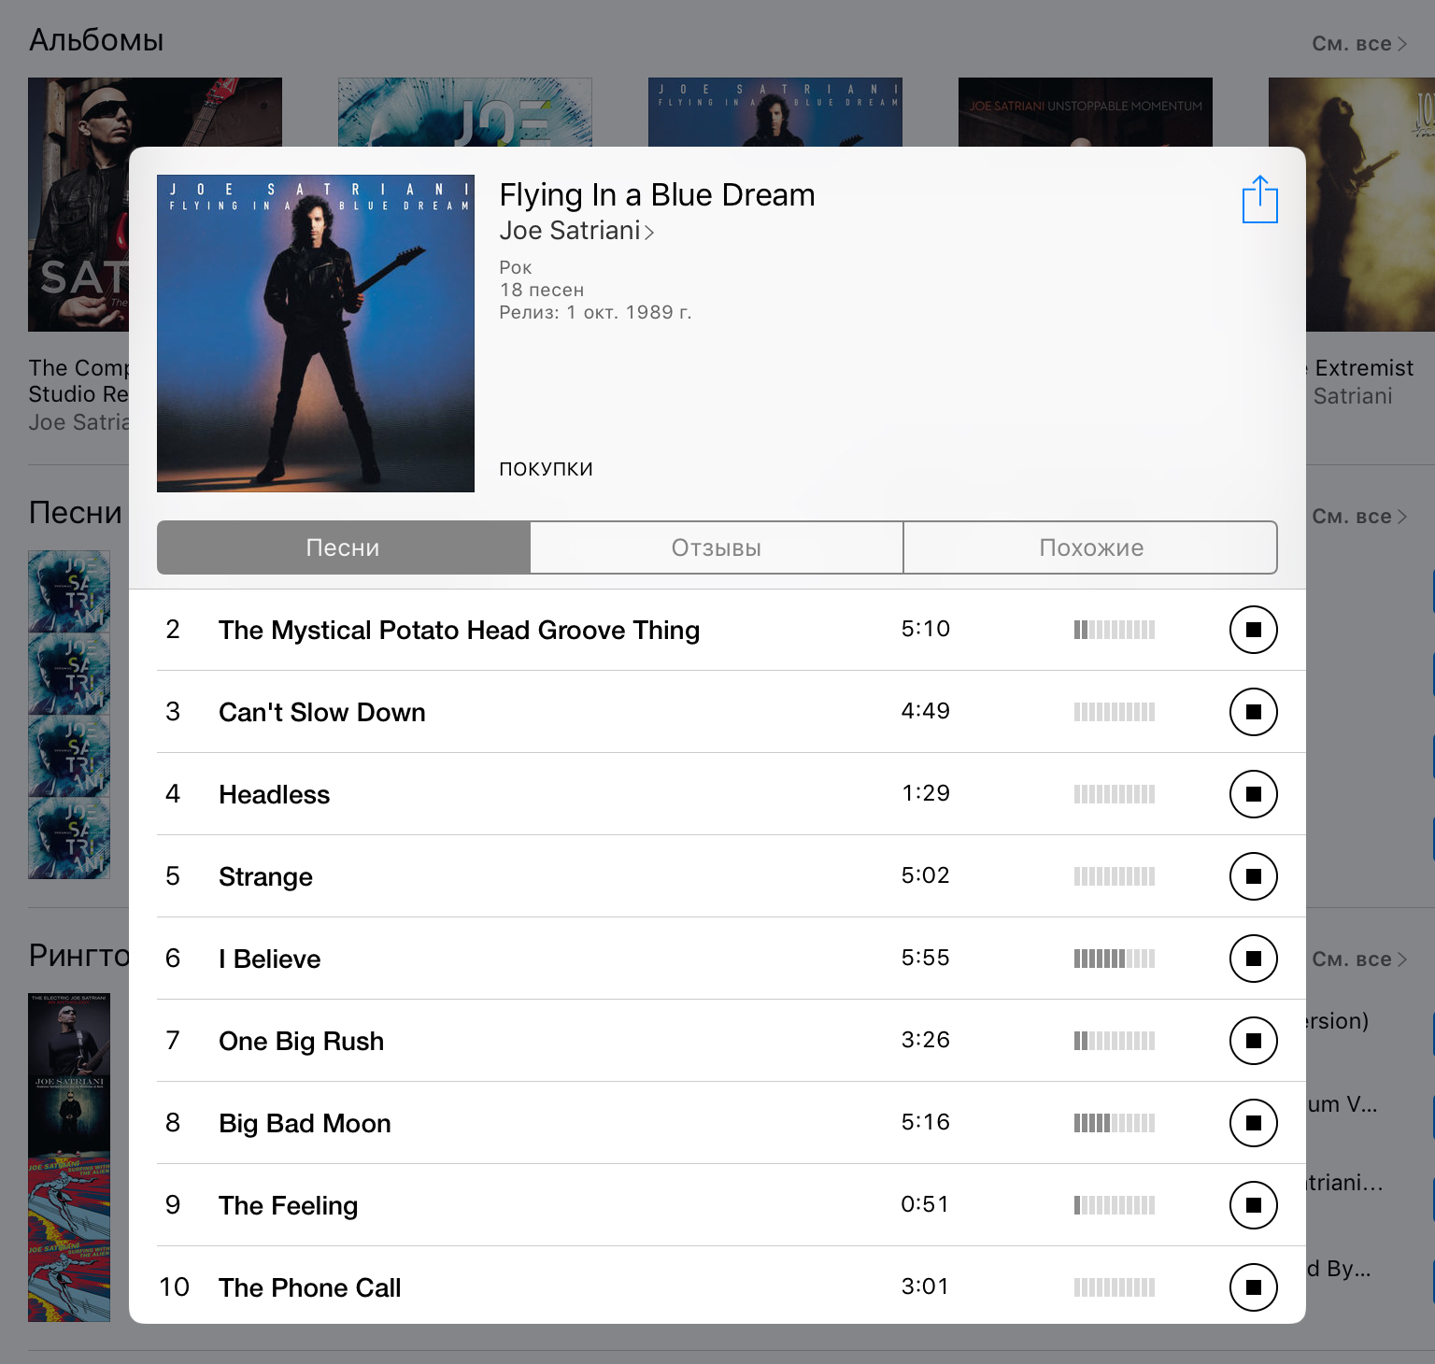The height and width of the screenshot is (1364, 1435).
Task: Stop preview for The Mystical Potato Head Groove Thing
Action: (1254, 630)
